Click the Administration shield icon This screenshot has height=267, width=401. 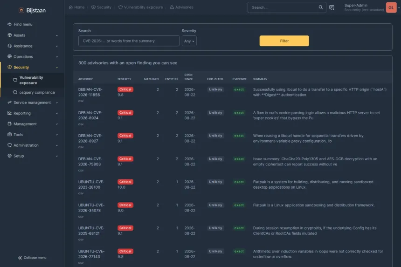click(x=9, y=145)
